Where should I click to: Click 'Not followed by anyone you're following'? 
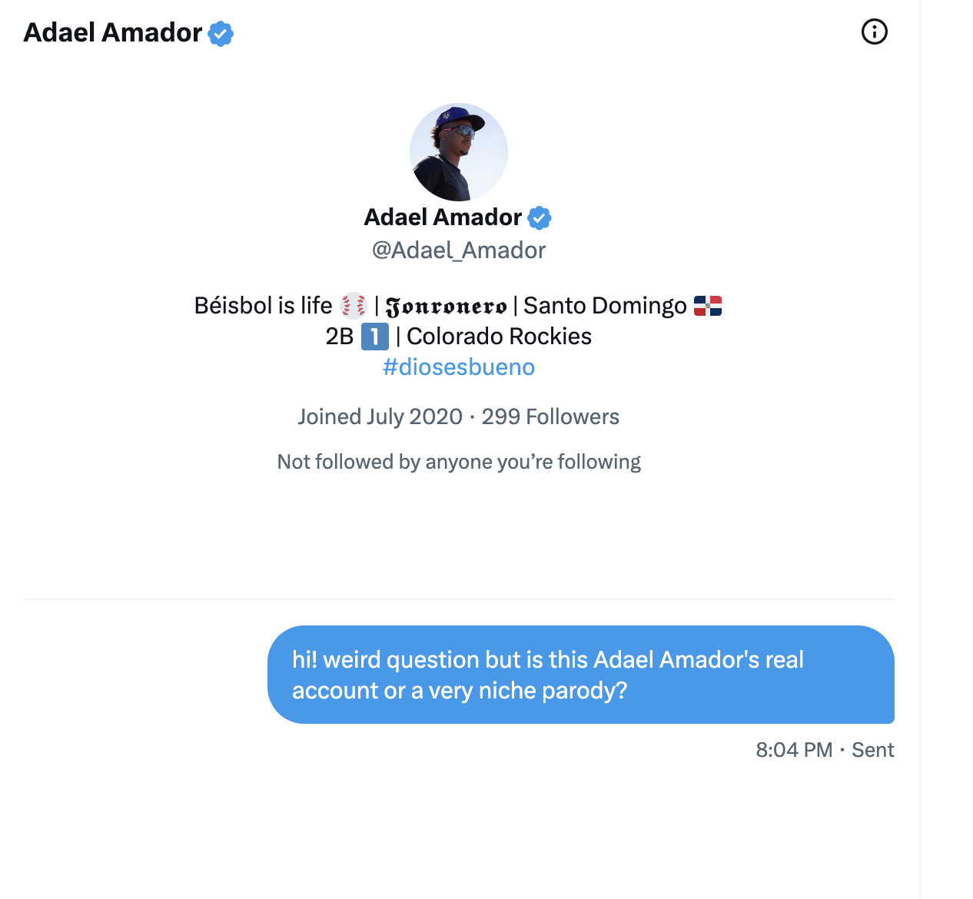pos(459,462)
